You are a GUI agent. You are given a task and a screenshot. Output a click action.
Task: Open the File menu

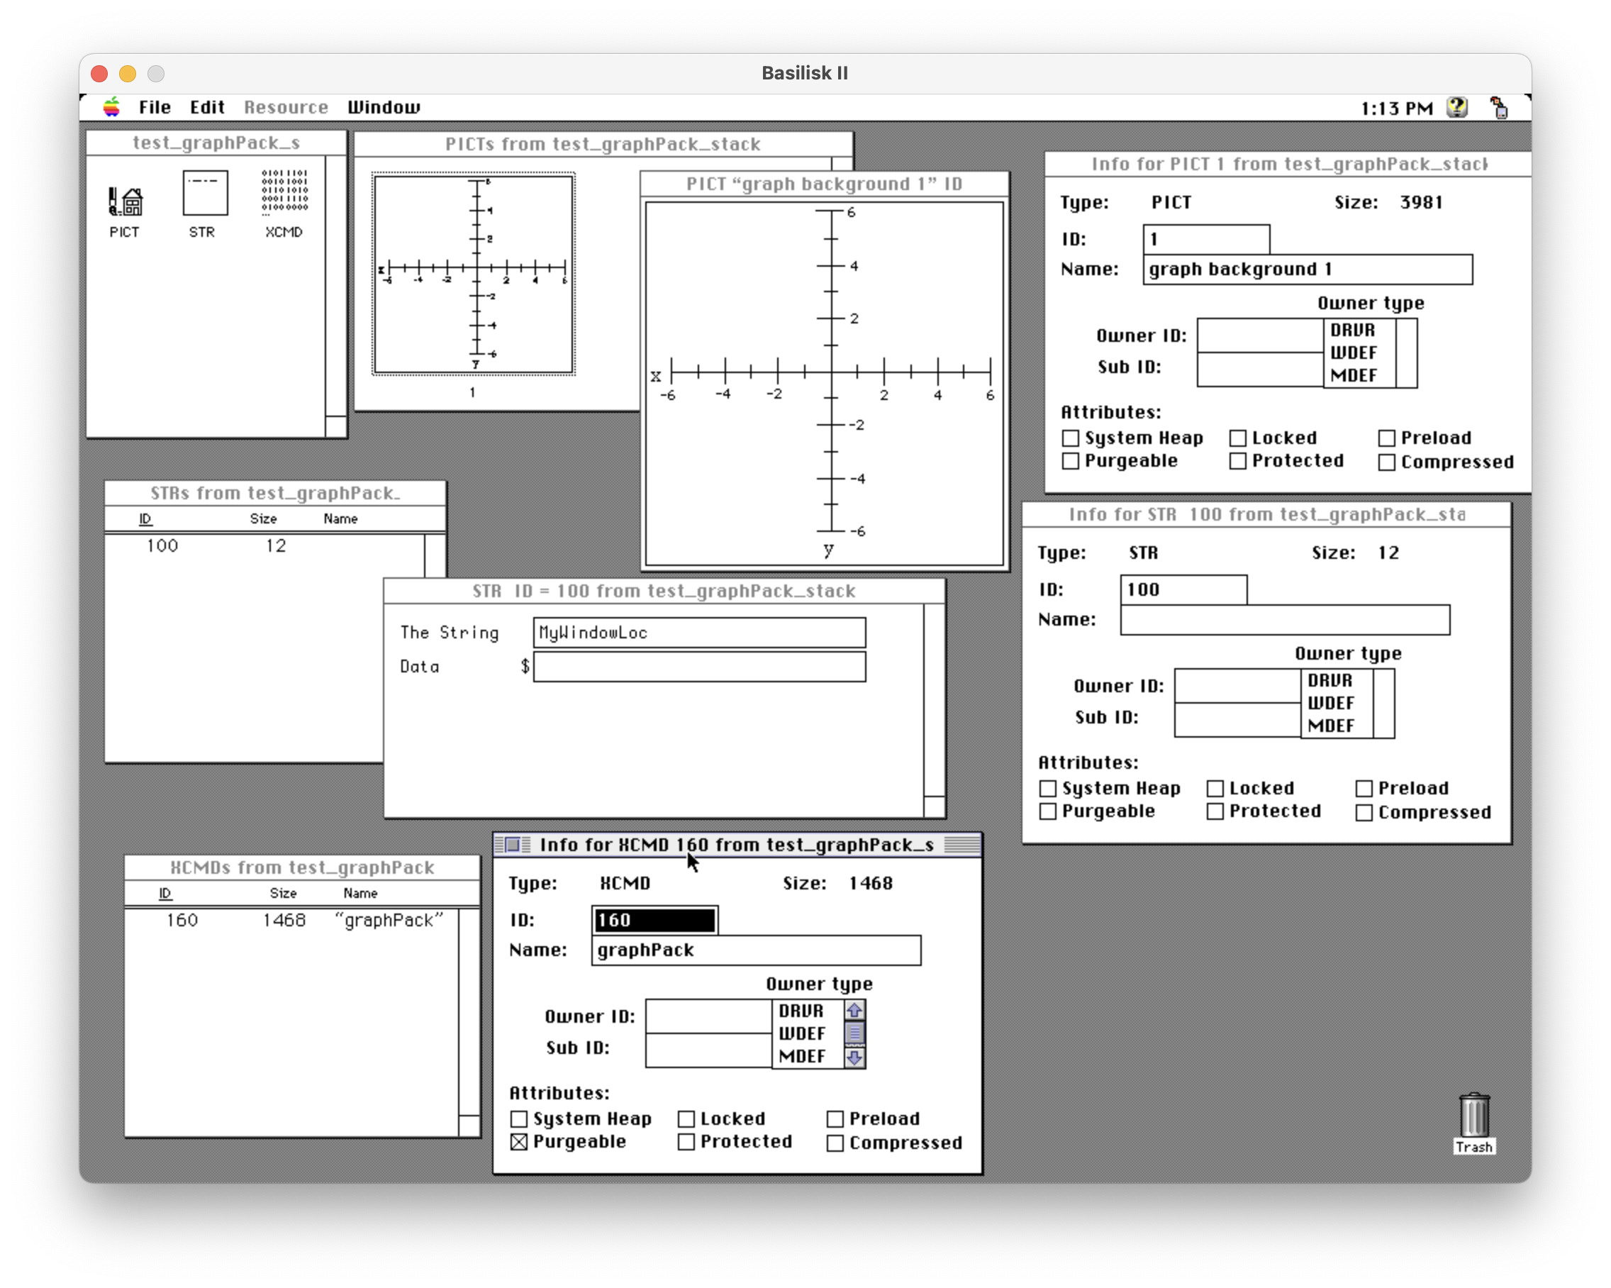155,108
